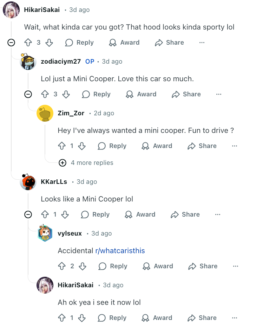Click KKarLLs's avatar image
The height and width of the screenshot is (327, 256).
click(28, 182)
